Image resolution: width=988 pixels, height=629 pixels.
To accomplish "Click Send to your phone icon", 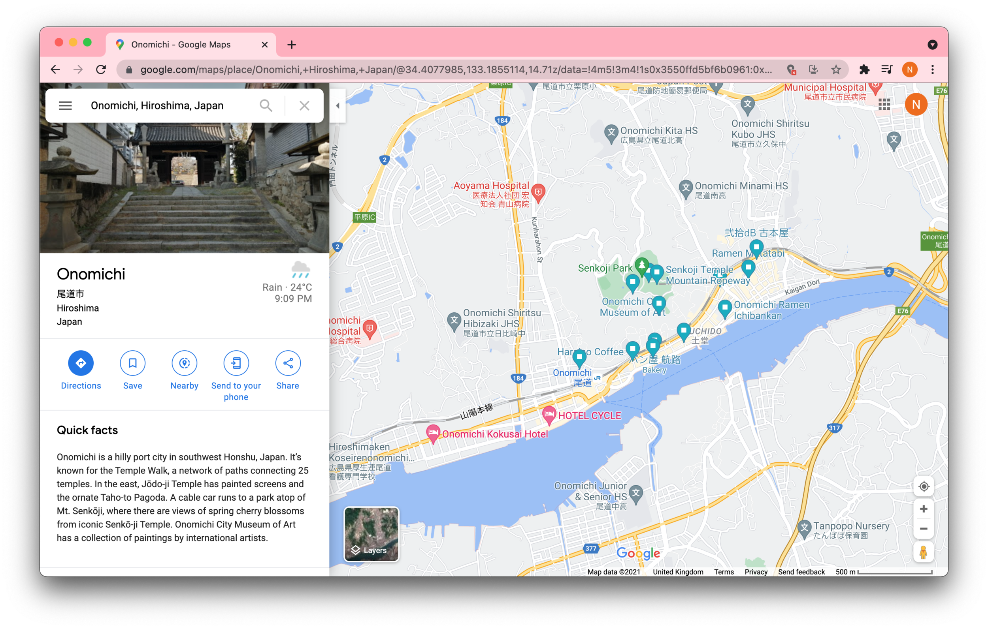I will pos(236,363).
